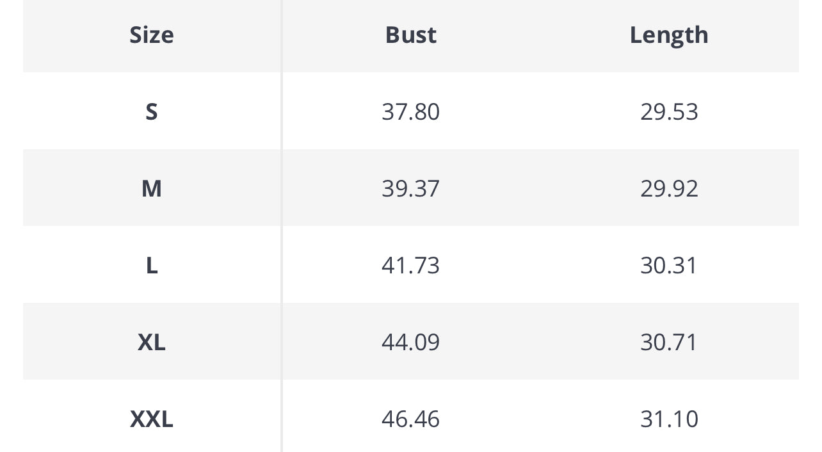Click the length value 29.53

pos(668,111)
